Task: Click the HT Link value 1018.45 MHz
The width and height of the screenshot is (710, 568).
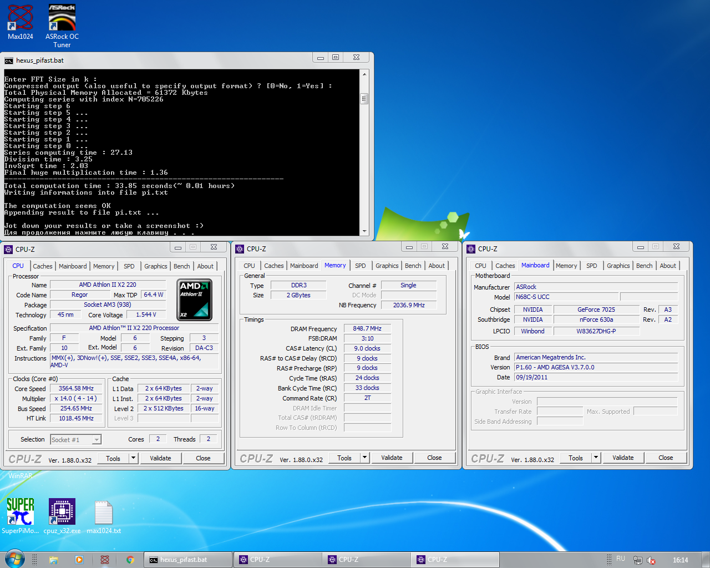Action: [77, 419]
